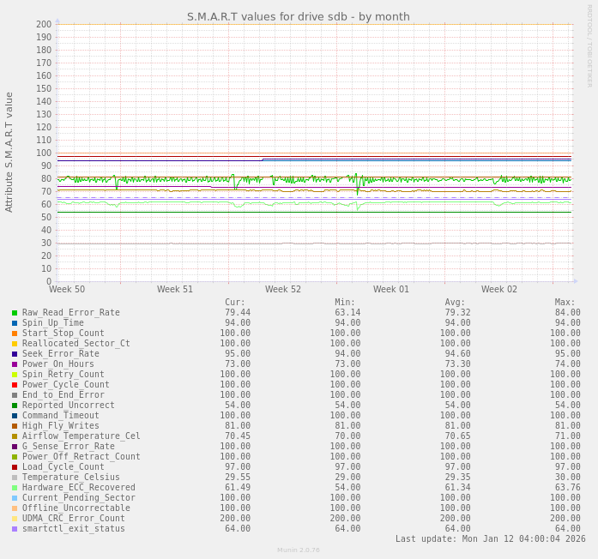Click the dark blue Seek_Error_Rate swatch
Viewport: 598px width, 559px height.
pyautogui.click(x=15, y=354)
